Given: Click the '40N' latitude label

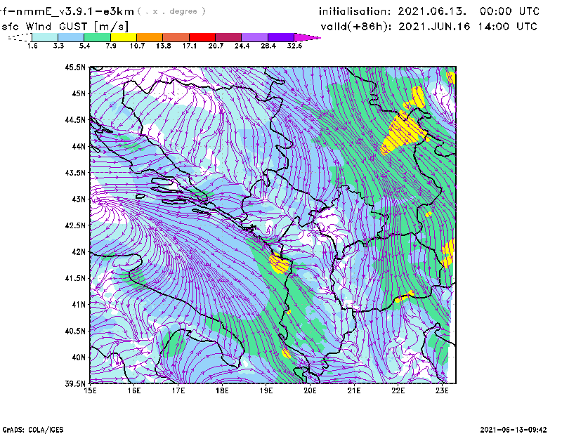Looking at the screenshot, I should (79, 357).
